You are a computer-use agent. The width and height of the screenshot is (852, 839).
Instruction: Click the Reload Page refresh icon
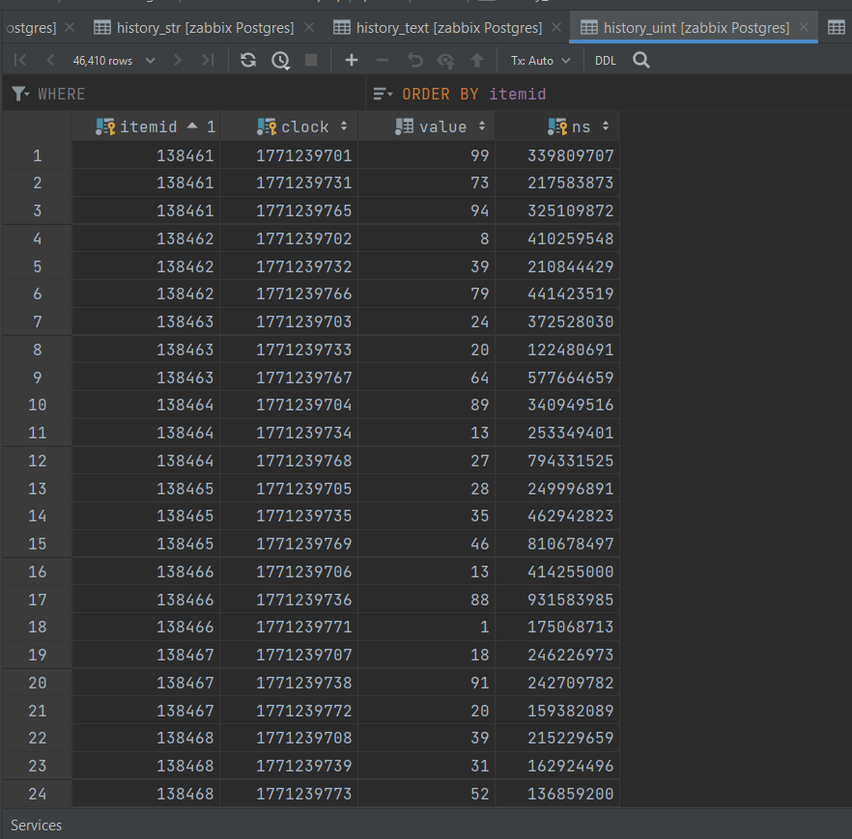click(248, 60)
